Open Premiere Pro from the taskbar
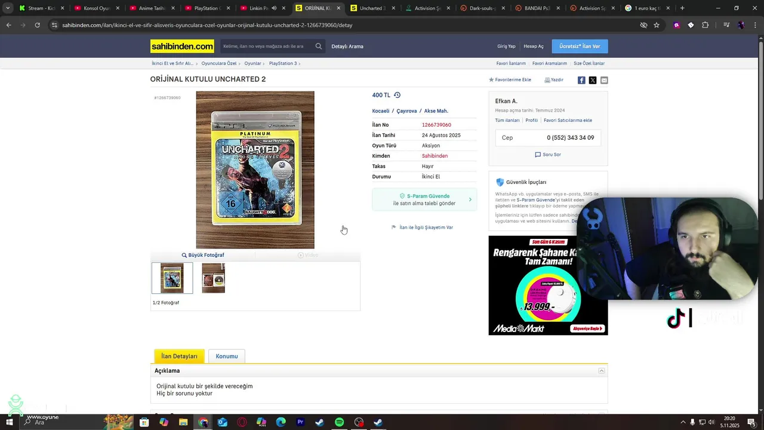Screen dimensions: 764x430 click(300, 422)
